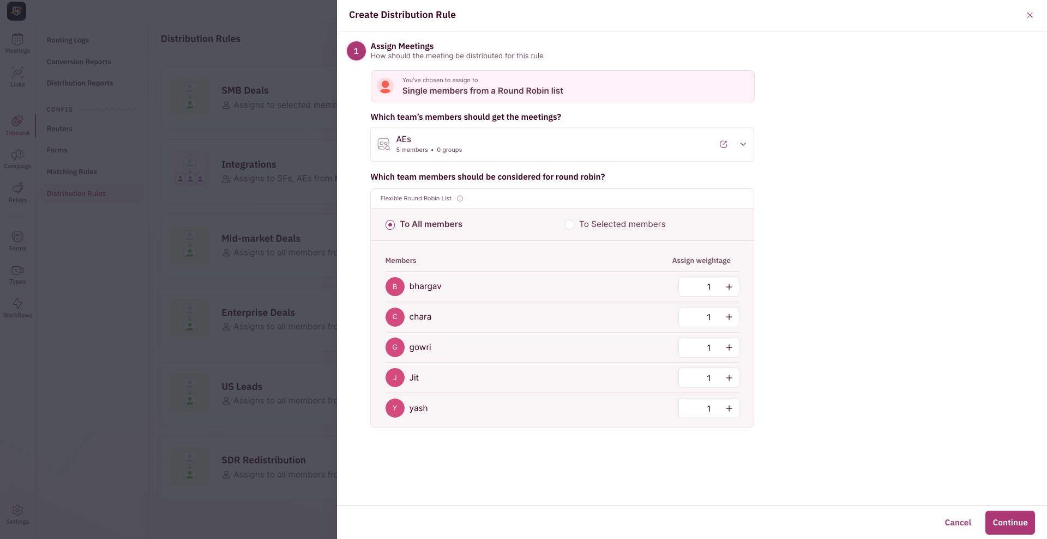Go to Matching Rules menu item
Viewport: 1047px width, 539px height.
[72, 172]
